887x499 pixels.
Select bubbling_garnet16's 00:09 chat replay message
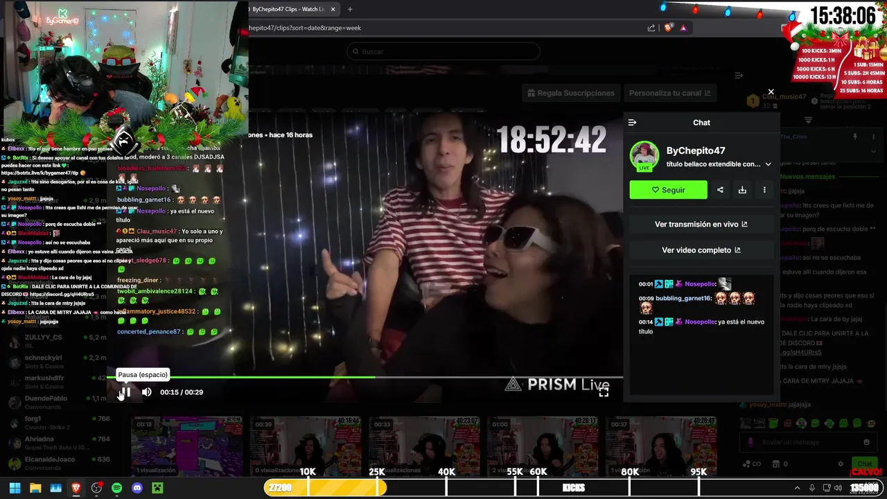click(x=697, y=303)
